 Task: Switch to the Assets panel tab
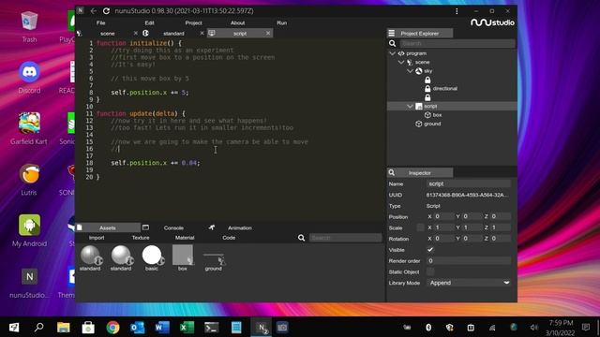point(108,228)
